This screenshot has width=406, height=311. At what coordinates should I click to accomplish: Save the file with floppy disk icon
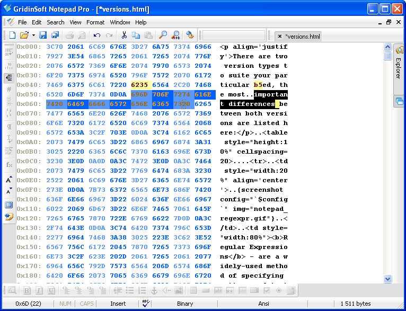tap(43, 35)
